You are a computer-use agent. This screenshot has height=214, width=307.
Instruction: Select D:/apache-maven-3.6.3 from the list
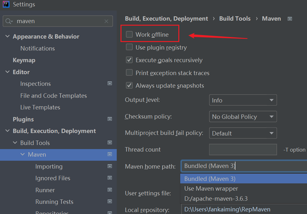pos(216,198)
